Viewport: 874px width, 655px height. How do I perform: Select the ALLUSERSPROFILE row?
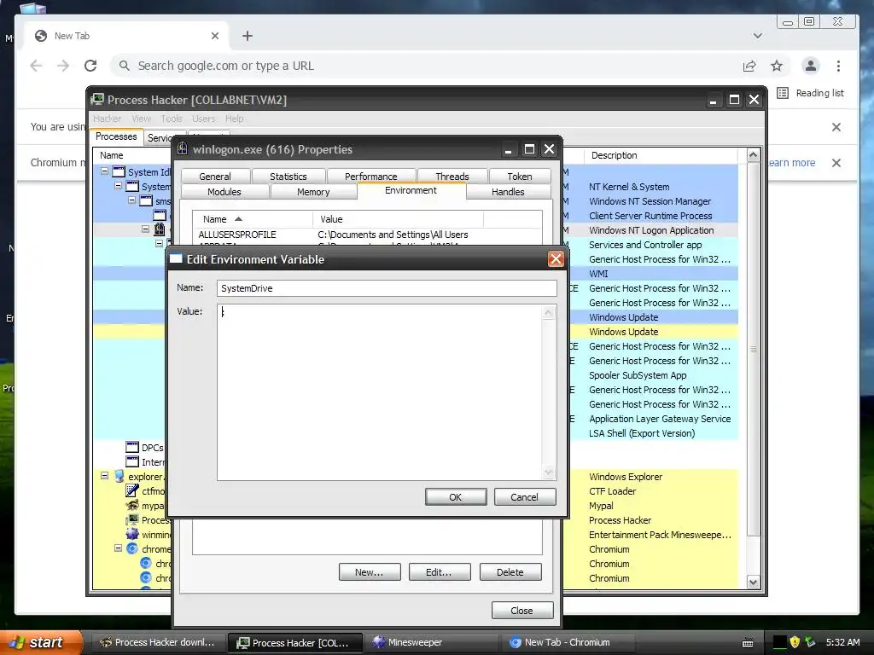(x=367, y=235)
